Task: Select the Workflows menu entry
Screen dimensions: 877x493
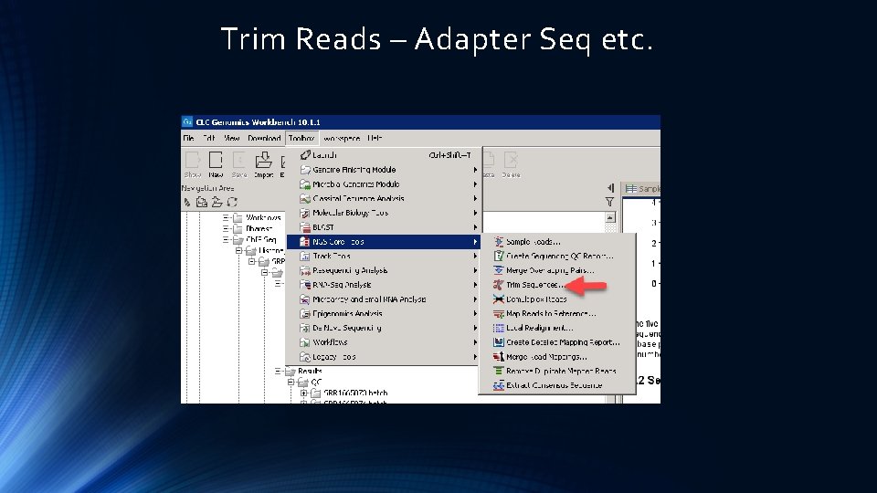Action: tap(383, 342)
